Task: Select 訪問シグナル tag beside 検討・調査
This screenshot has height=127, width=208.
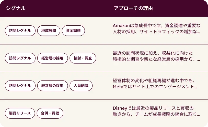Action: [x=20, y=58]
